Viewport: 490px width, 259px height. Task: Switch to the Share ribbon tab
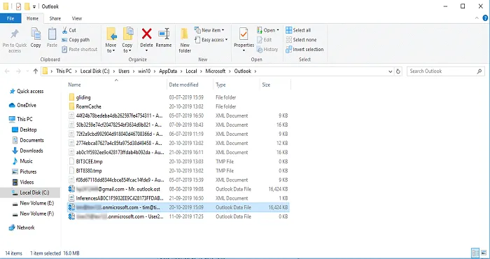pos(55,18)
